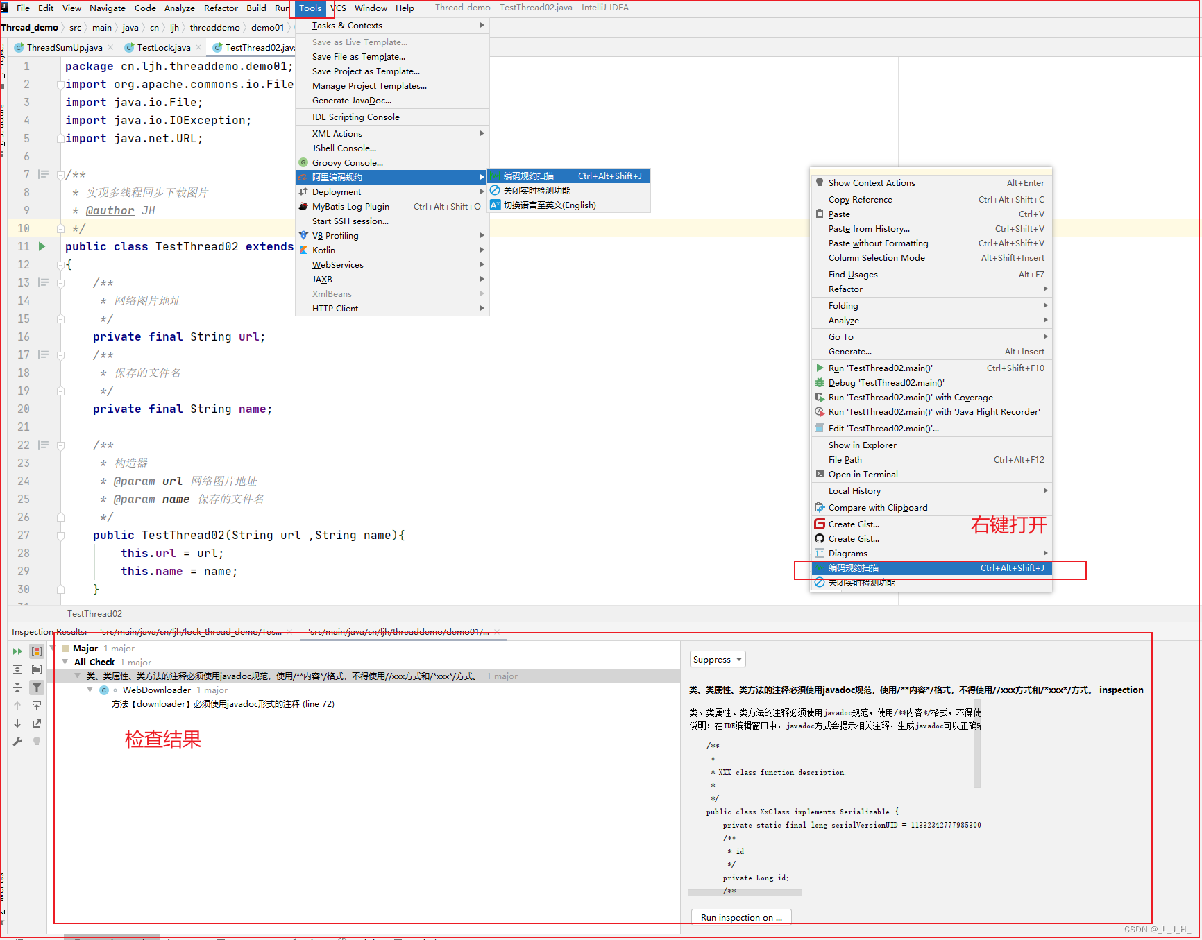Open the Window menu
This screenshot has height=940, width=1202.
tap(371, 8)
